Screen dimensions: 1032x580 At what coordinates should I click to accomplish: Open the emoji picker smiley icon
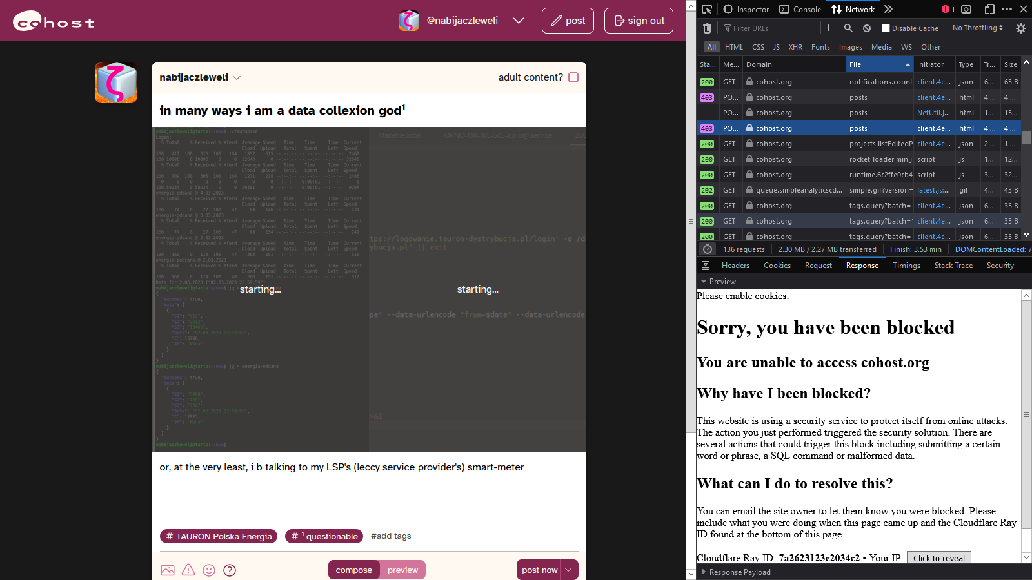209,570
